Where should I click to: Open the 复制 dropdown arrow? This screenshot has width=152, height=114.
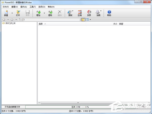pos(73,11)
